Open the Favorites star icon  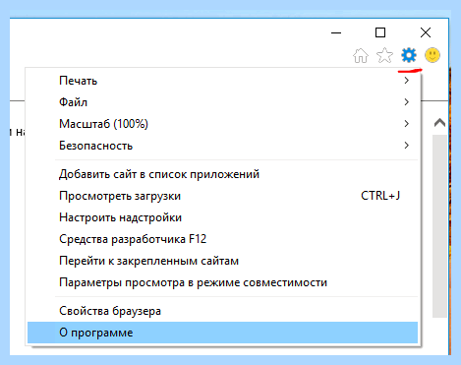tap(384, 55)
